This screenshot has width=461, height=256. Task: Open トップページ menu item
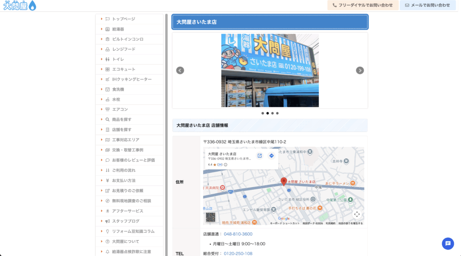[x=129, y=19]
